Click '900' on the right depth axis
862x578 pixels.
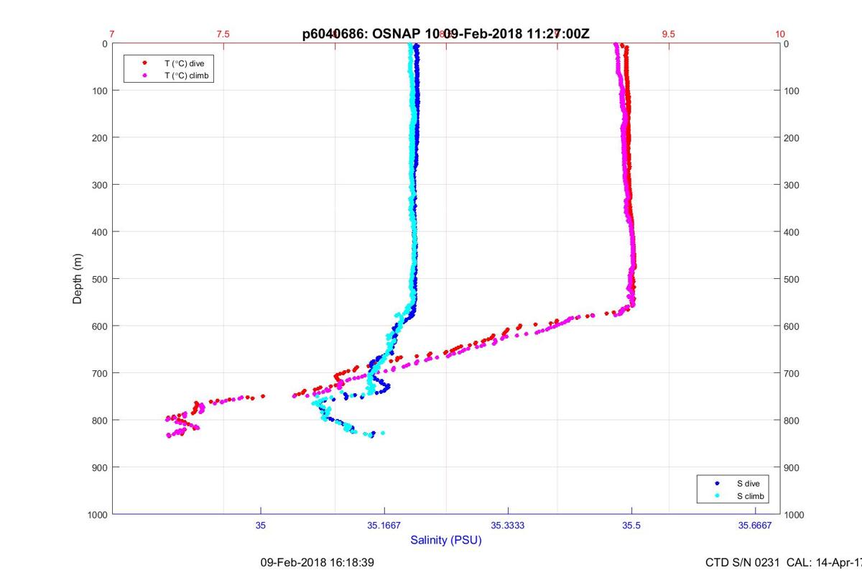[x=792, y=467]
